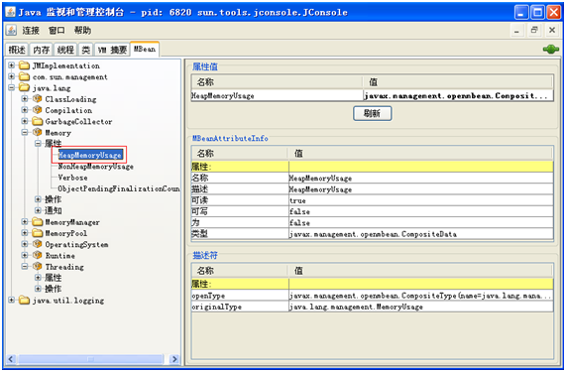Select NonHeapMemoryUsage attribute in tree
Image resolution: width=566 pixels, height=372 pixels.
(96, 167)
